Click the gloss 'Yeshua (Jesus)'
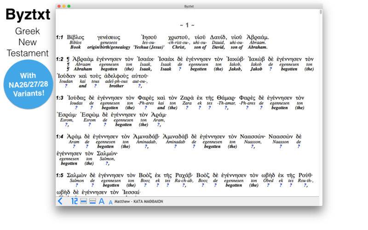Image resolution: width=368 pixels, height=230 pixels. tap(149, 47)
